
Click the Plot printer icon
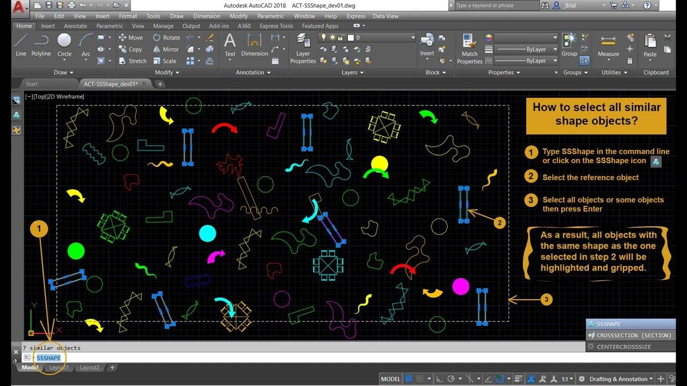coord(72,5)
